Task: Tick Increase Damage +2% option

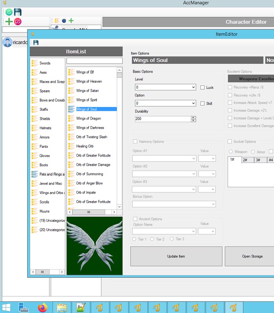Action: 230,110
